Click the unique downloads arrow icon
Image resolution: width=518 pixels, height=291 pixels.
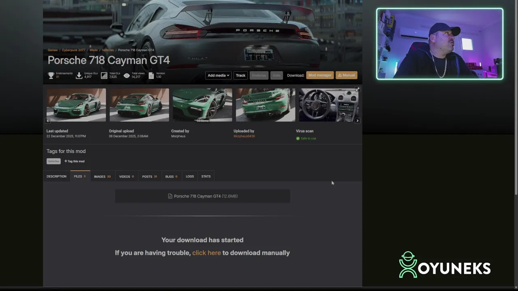pos(79,76)
